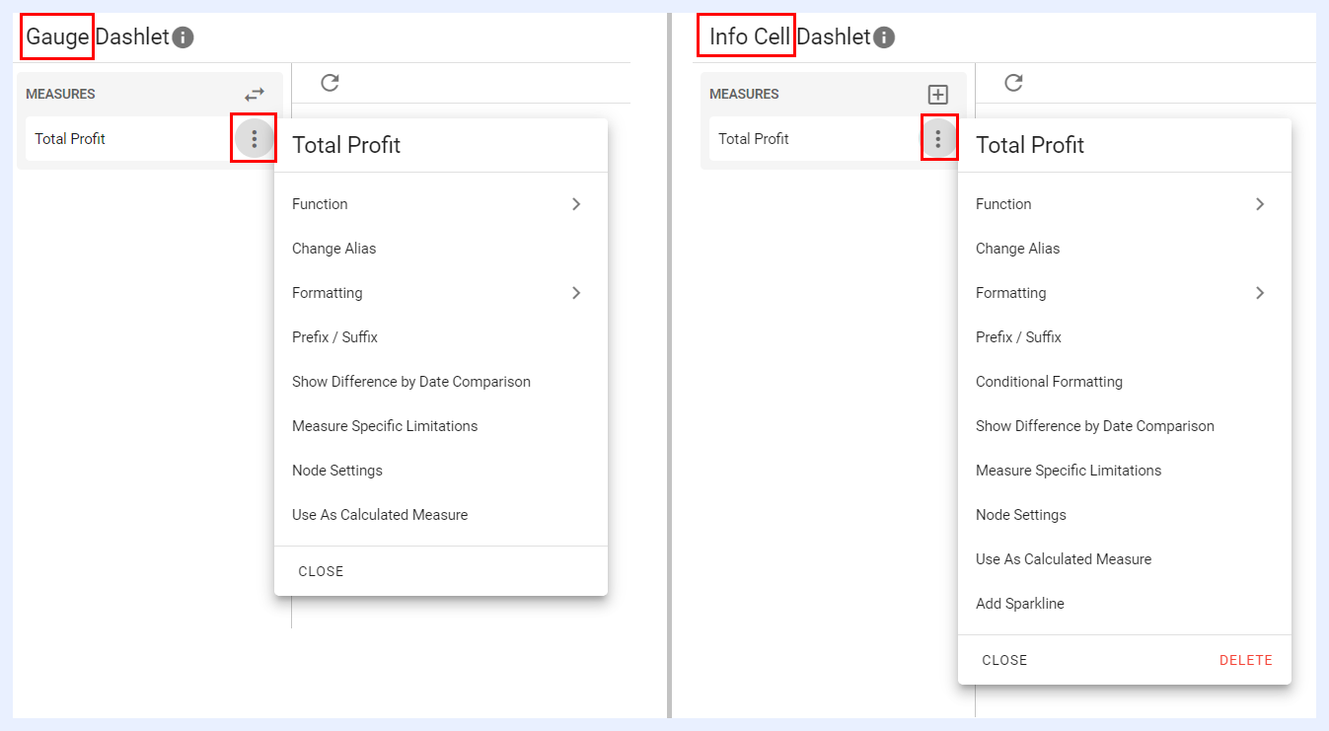This screenshot has height=731, width=1329.
Task: Click red DELETE button in Info Cell popup
Action: 1246,660
